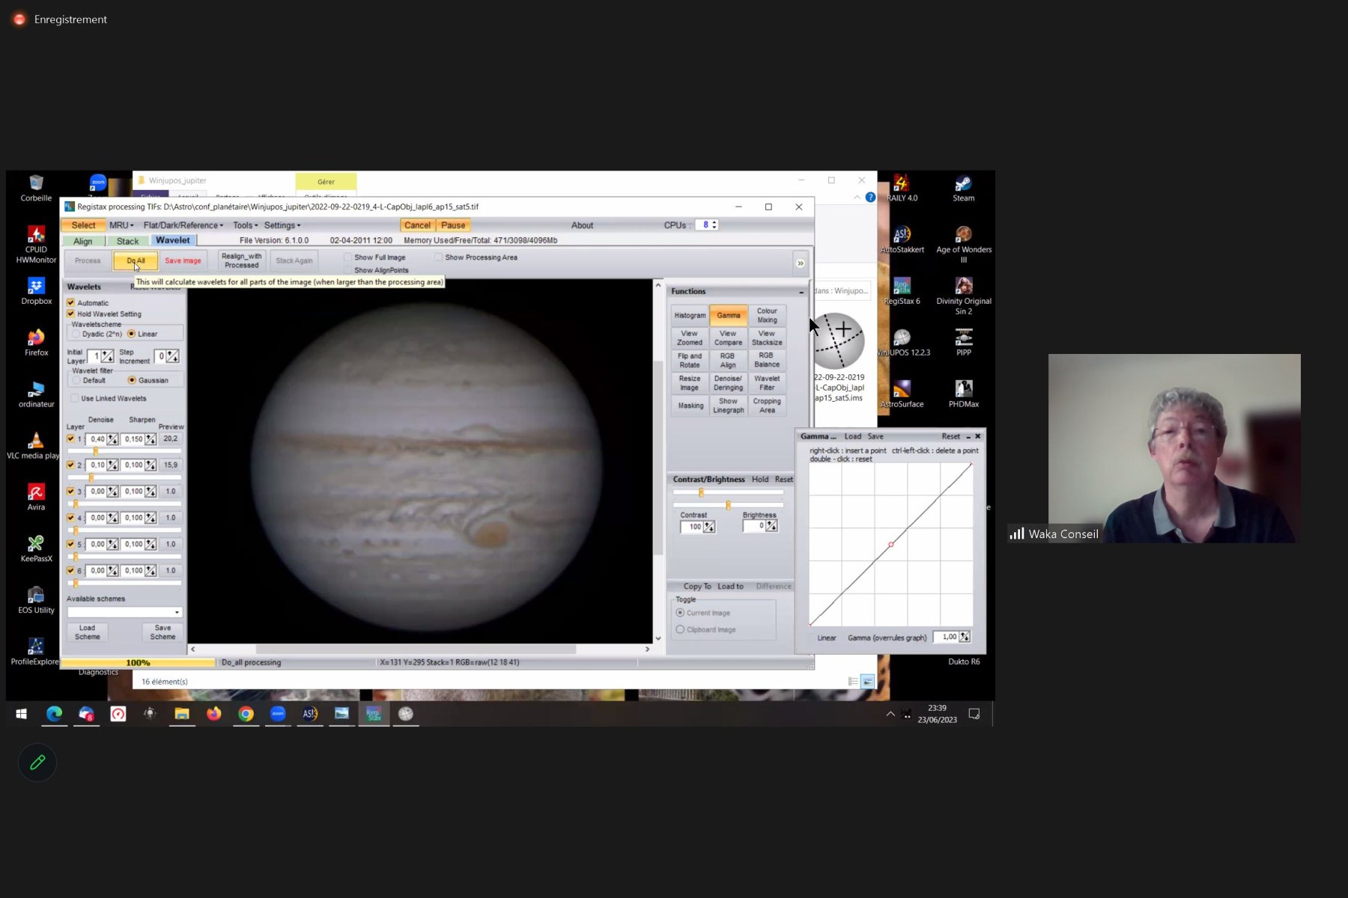Toggle Hold Wavelet Setting checkbox
Screen dimensions: 1348x898
coord(71,314)
